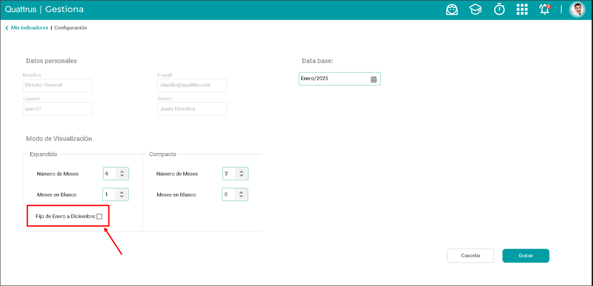Open the user profile avatar

(x=577, y=9)
